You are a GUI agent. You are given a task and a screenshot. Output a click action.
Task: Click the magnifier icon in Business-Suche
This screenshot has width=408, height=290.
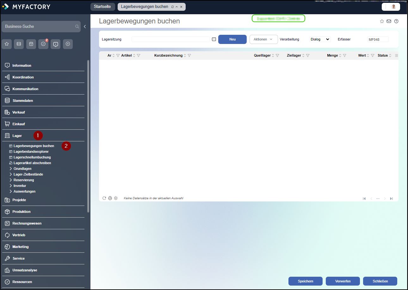[77, 27]
